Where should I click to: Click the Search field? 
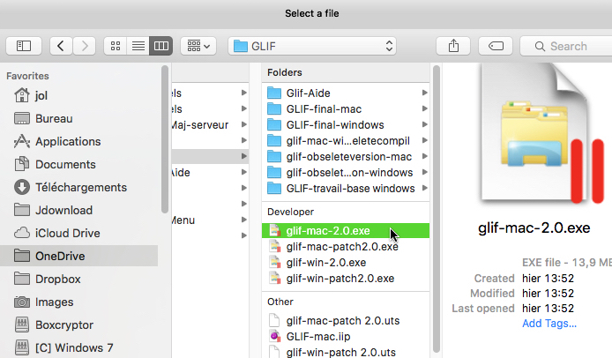[569, 46]
